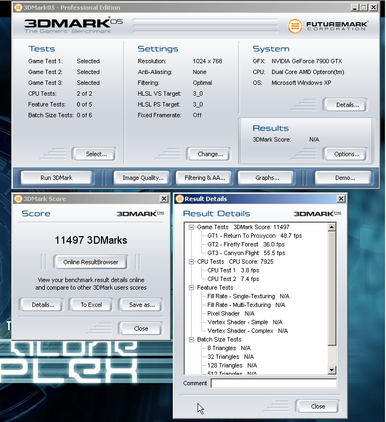Viewport: 386px width, 422px height.
Task: Collapse the Game Tests tree node
Action: [191, 227]
